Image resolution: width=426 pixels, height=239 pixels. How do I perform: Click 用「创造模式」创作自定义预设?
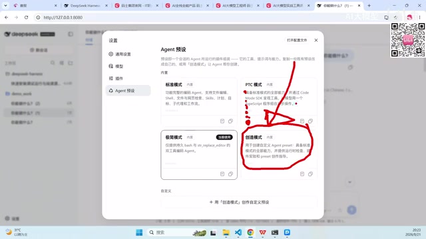239,202
